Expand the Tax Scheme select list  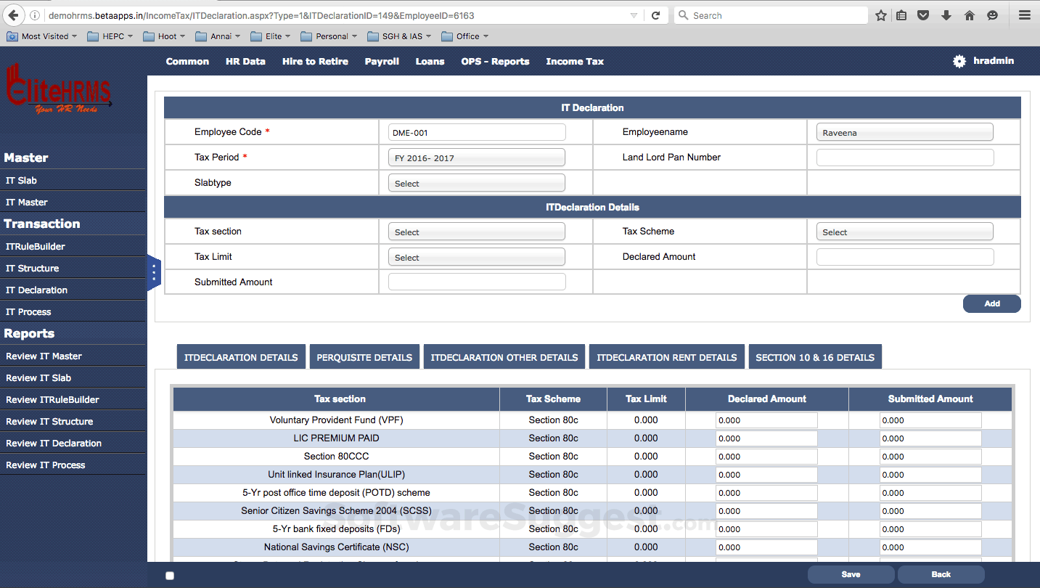tap(904, 231)
